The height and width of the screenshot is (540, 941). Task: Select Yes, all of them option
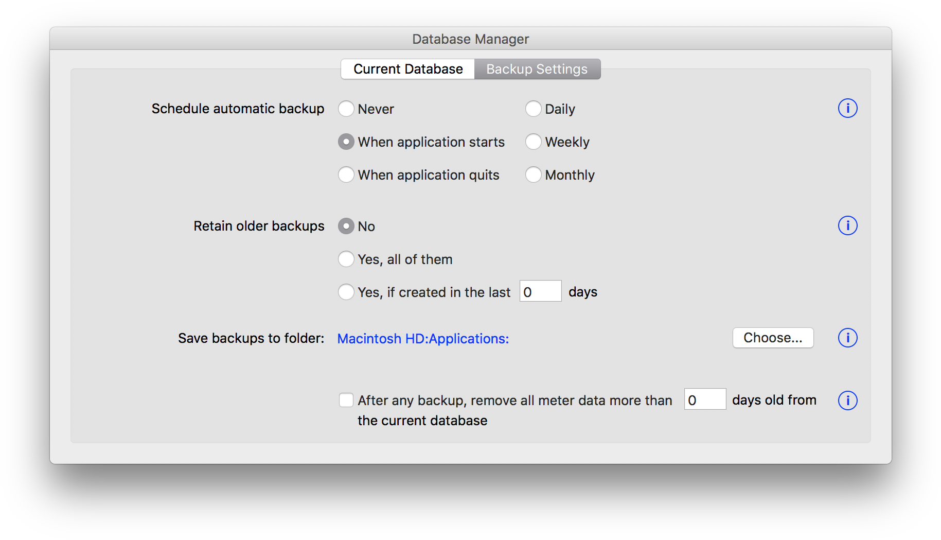coord(346,259)
